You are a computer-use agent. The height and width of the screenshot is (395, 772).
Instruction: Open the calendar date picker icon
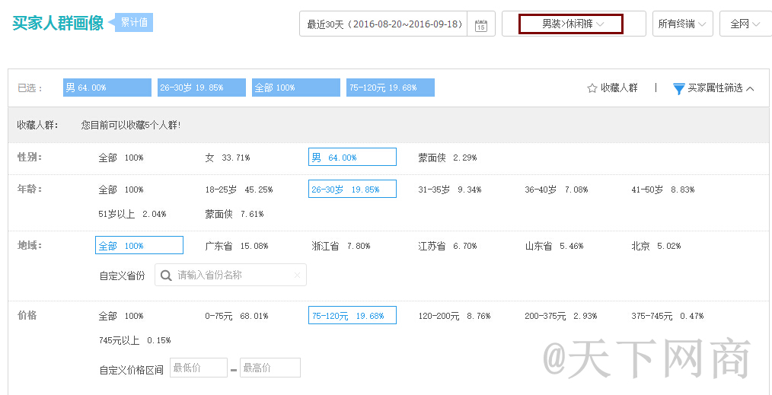[x=481, y=25]
